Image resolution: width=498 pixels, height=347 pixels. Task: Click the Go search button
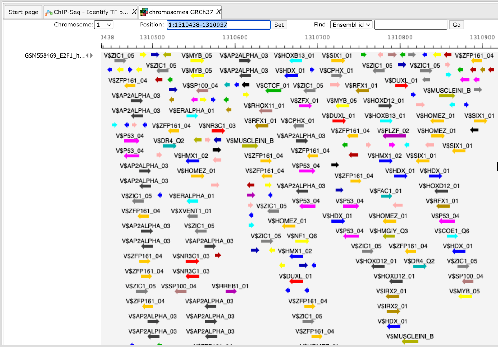pyautogui.click(x=457, y=25)
